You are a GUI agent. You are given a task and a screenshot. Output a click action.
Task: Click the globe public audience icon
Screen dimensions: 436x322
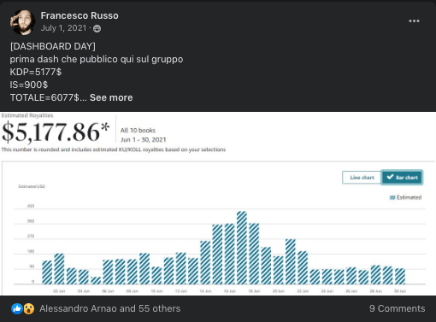(x=97, y=28)
